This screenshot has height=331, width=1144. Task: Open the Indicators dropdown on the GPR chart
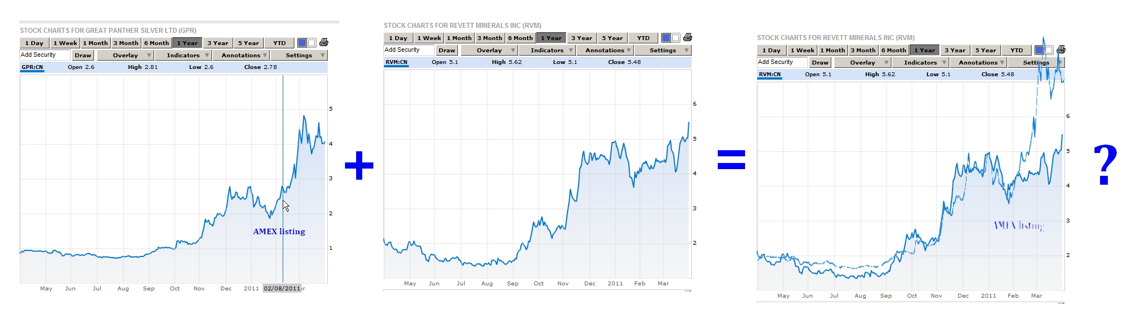point(183,55)
